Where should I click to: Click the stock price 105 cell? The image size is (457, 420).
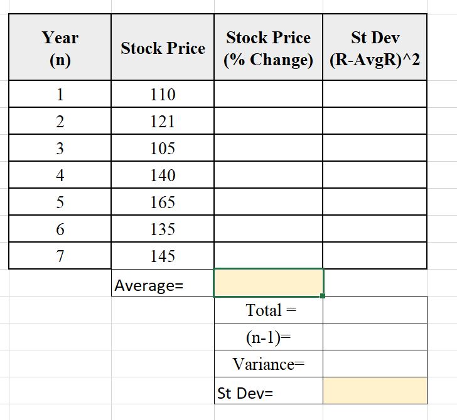(x=163, y=148)
